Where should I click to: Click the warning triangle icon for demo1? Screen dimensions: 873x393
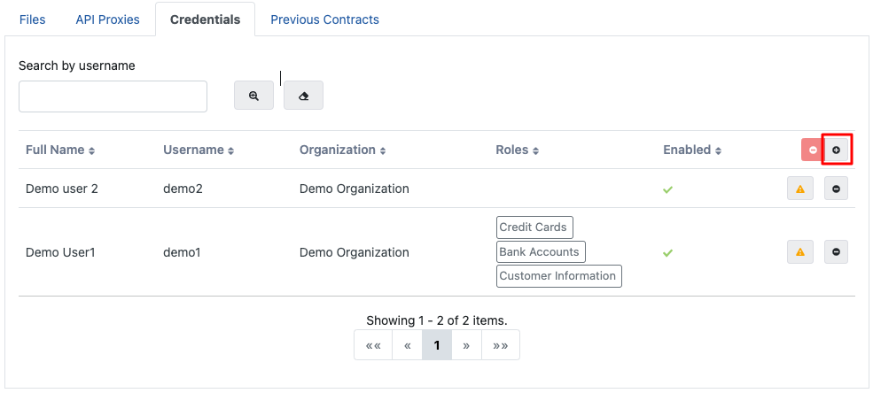click(799, 252)
